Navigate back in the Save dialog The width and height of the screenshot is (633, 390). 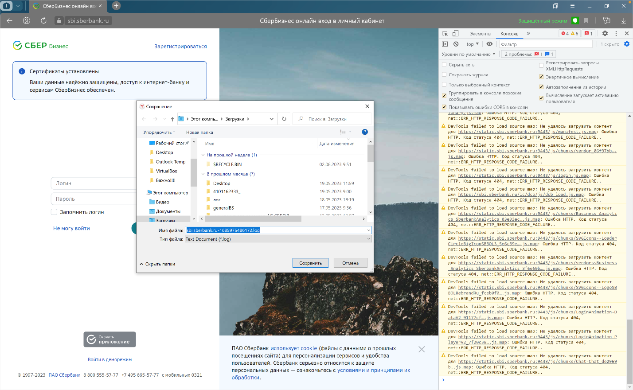point(144,119)
